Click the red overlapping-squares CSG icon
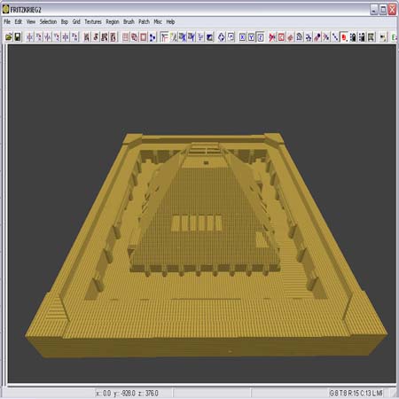 pos(135,37)
